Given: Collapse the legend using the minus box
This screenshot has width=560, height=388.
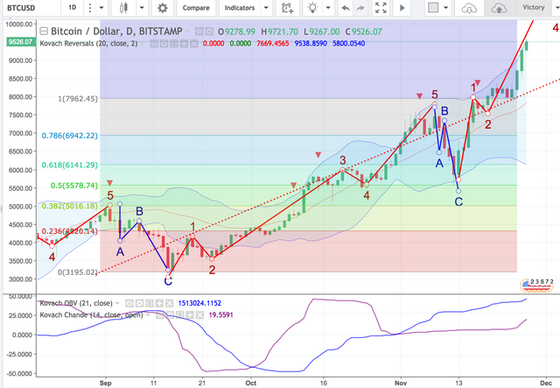Looking at the screenshot, I should point(44,32).
